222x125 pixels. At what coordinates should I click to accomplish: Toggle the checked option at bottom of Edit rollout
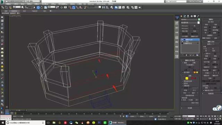[x=204, y=90]
